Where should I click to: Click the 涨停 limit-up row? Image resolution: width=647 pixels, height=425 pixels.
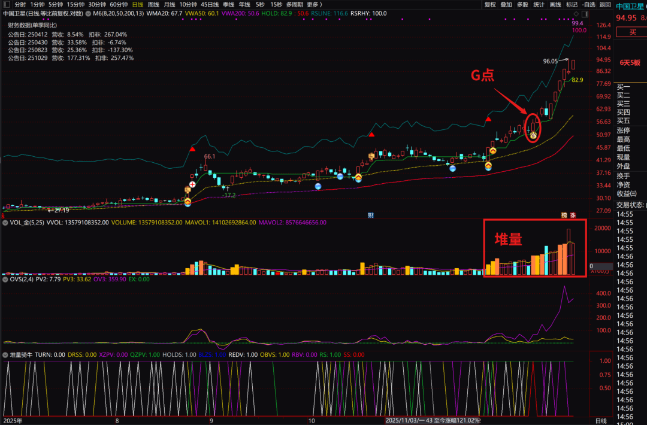pyautogui.click(x=624, y=130)
